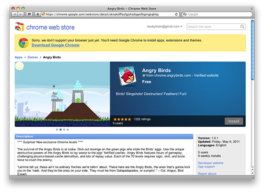Viewport: 264px width, 192px height.
Task: Click the Version: 1.0.1 text
Action: point(208,138)
